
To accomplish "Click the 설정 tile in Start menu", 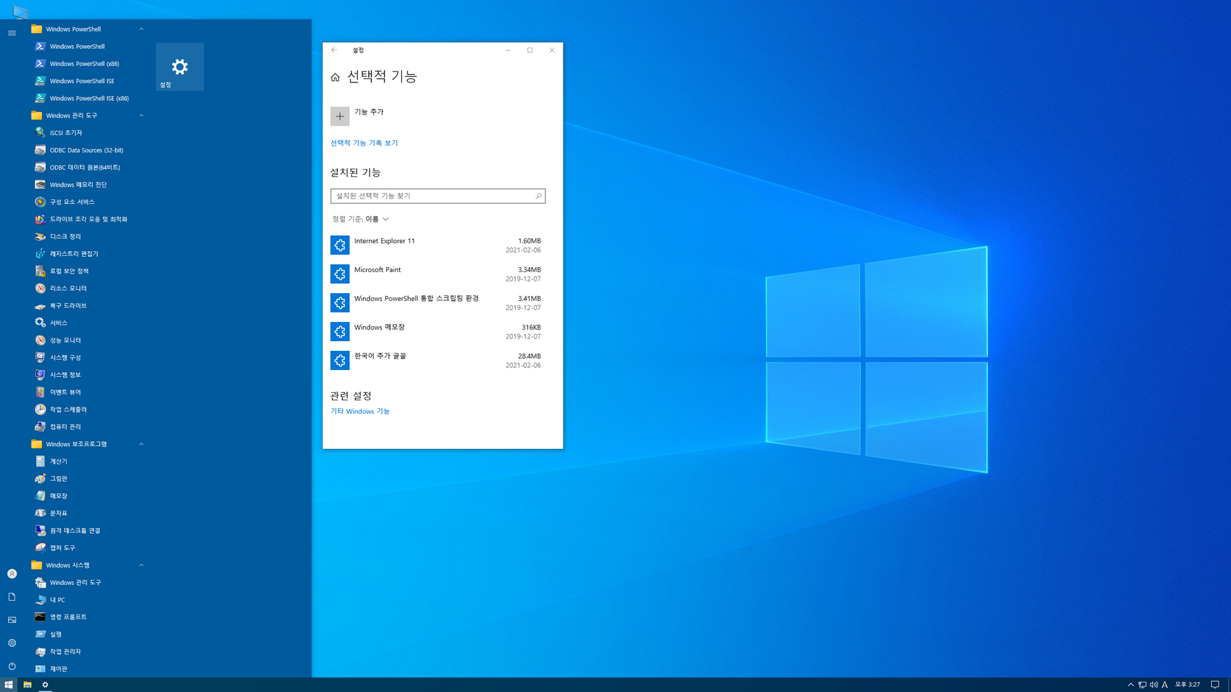I will [180, 67].
